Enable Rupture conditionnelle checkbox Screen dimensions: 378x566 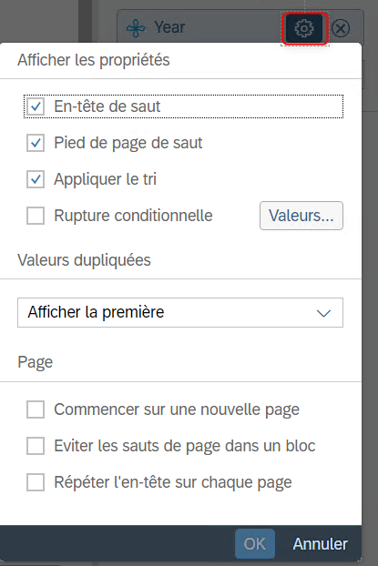pos(36,216)
